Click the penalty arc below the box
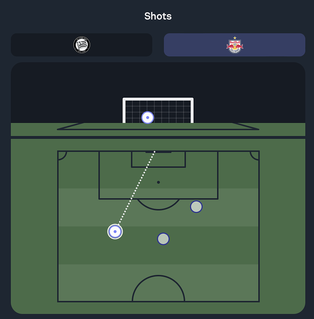 (158, 205)
